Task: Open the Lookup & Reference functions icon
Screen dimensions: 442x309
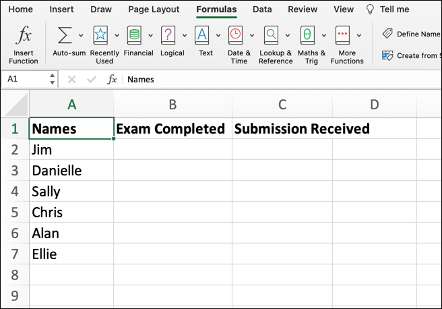Action: 271,35
